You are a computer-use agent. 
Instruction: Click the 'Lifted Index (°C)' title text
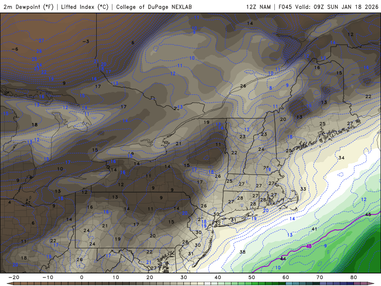click(85, 7)
